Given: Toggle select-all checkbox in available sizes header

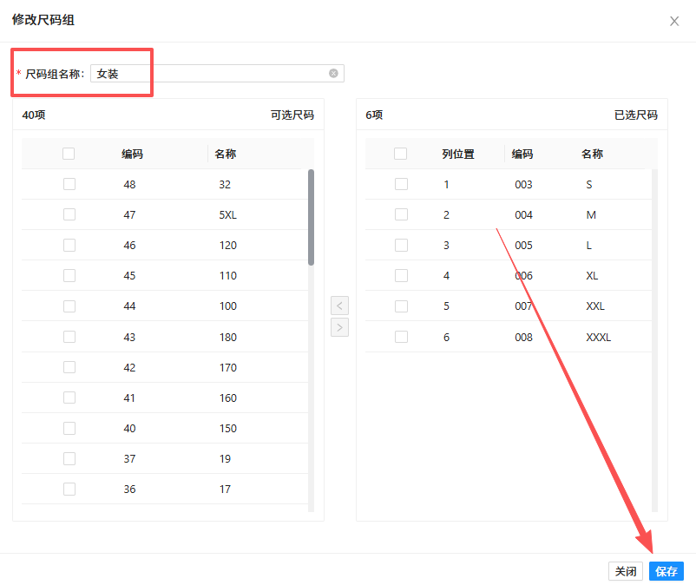Looking at the screenshot, I should [x=69, y=154].
